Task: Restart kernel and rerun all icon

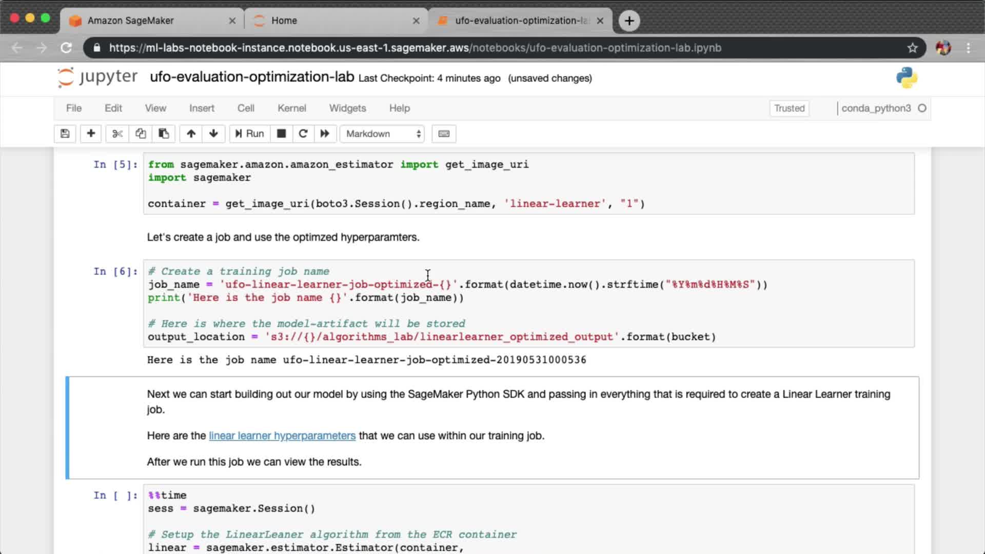Action: click(x=325, y=134)
